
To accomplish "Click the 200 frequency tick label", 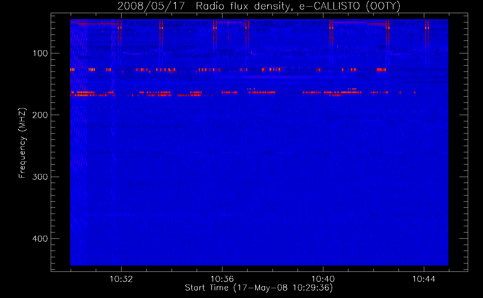I will click(40, 115).
